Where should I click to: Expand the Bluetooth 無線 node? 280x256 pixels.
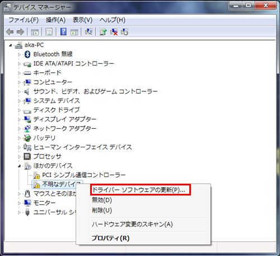pos(19,54)
